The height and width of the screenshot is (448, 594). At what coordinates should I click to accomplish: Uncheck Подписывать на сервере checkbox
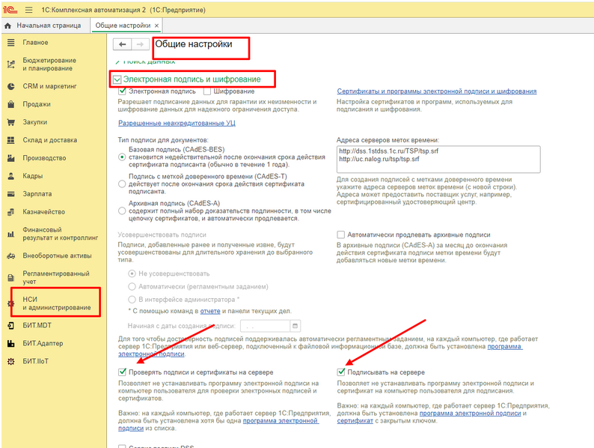pos(342,372)
